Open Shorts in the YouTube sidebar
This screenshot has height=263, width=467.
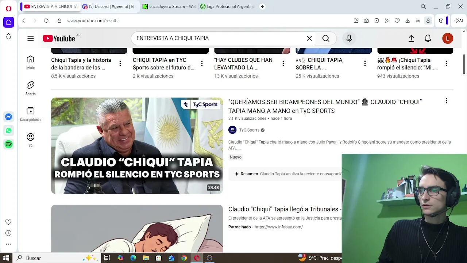pyautogui.click(x=31, y=88)
